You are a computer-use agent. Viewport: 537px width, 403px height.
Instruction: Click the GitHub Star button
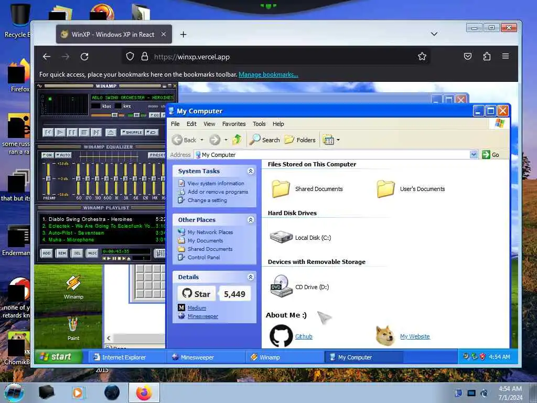click(197, 294)
